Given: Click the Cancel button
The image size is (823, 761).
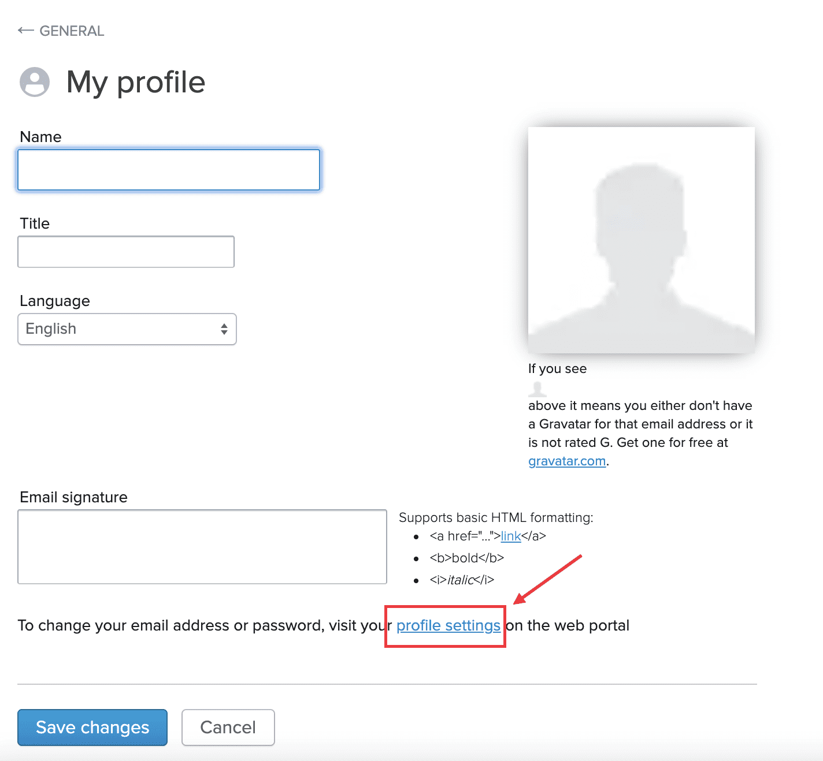Looking at the screenshot, I should 228,728.
